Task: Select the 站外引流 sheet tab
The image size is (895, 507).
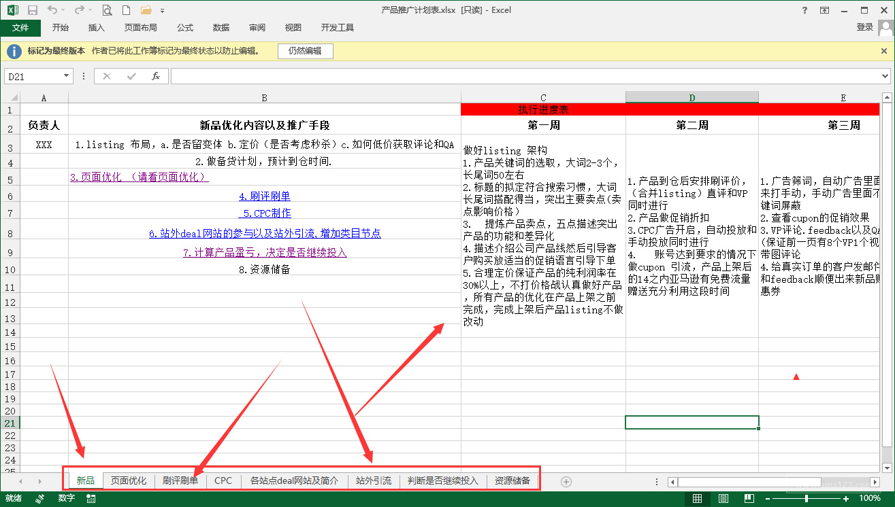Action: click(374, 480)
